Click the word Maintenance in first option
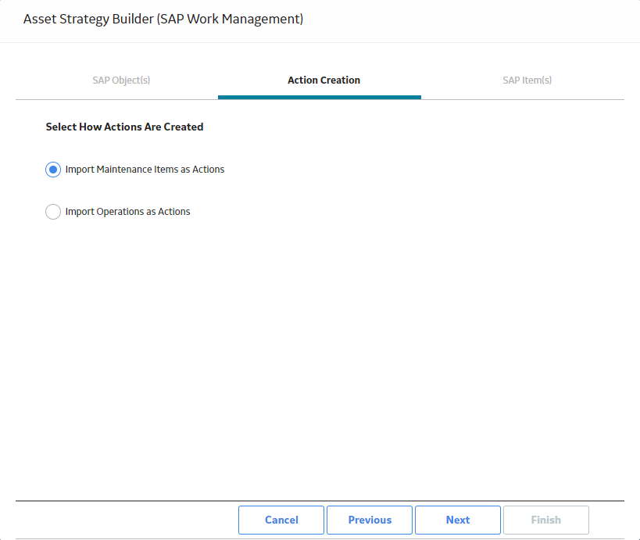640x540 pixels. coord(123,170)
